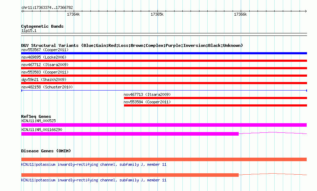The image size is (317, 191).
Task: Click the 17364k ruler tick label
Action: [x=73, y=14]
